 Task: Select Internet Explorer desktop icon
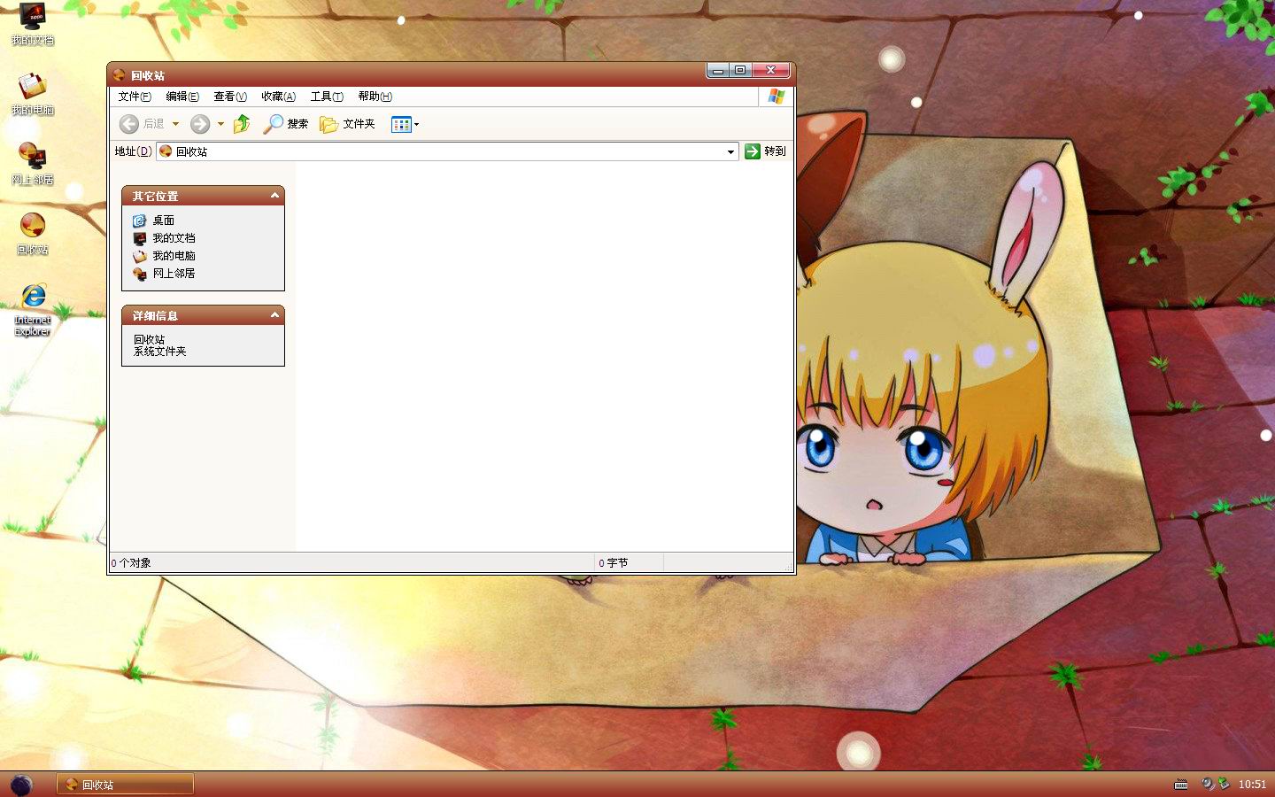click(33, 309)
